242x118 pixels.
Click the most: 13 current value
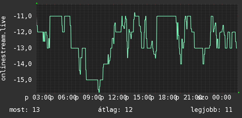coord(25,110)
